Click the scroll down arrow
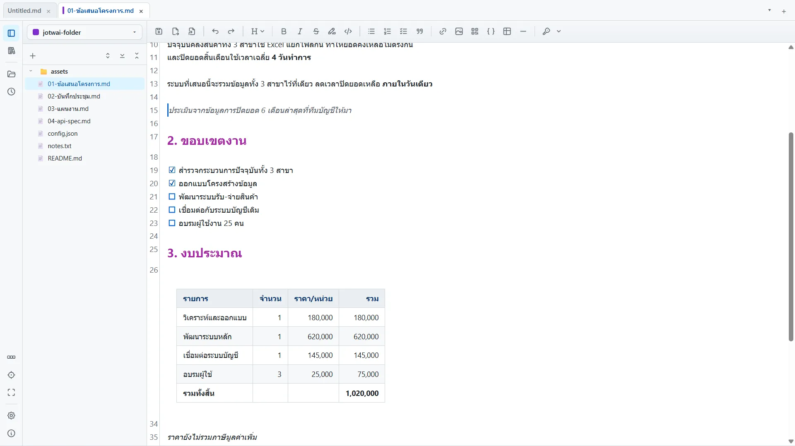Image resolution: width=795 pixels, height=446 pixels. tap(791, 441)
